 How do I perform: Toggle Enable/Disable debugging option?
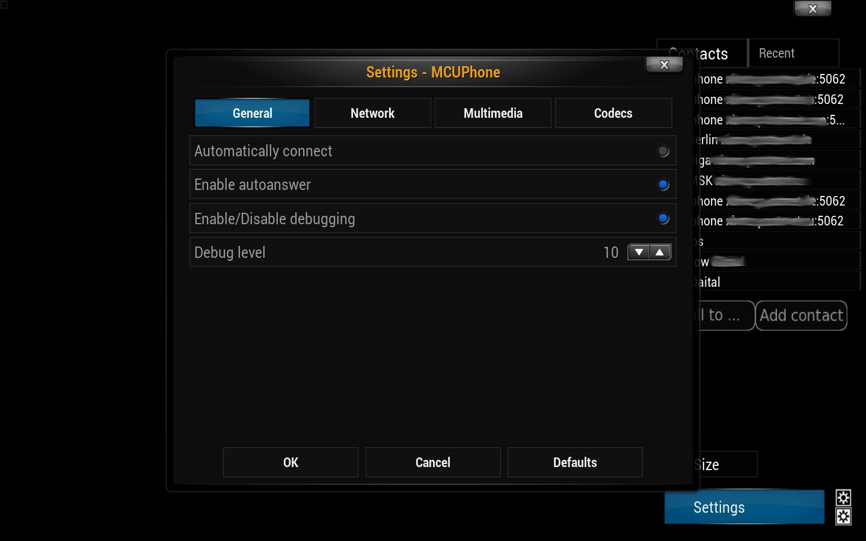point(663,219)
